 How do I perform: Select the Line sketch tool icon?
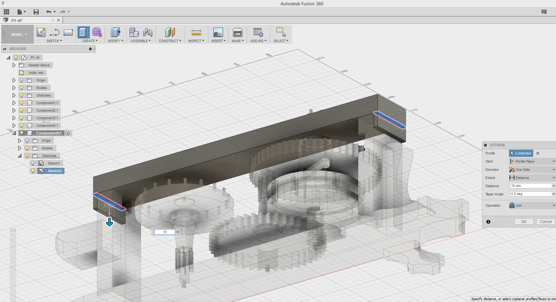point(55,32)
